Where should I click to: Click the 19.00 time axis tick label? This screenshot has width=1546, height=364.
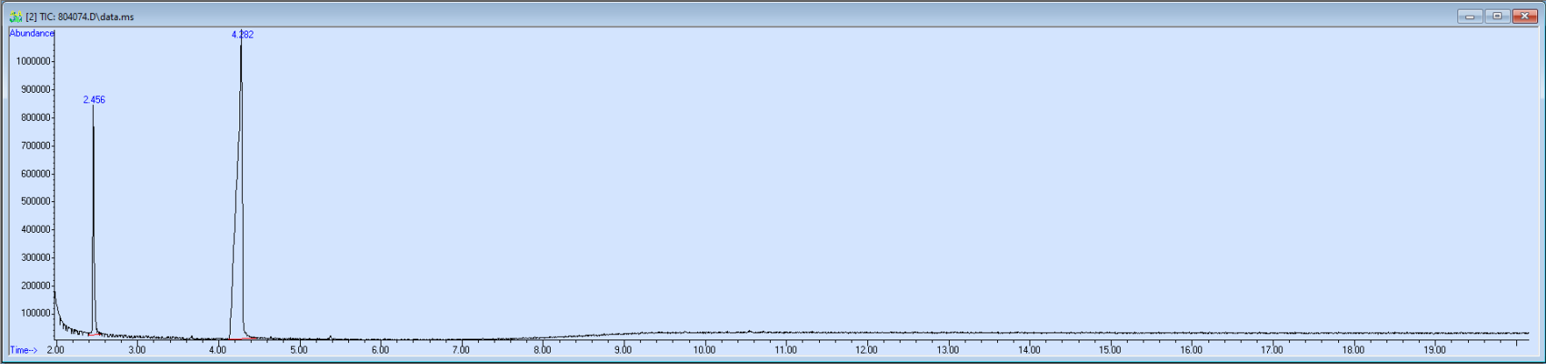[1435, 350]
